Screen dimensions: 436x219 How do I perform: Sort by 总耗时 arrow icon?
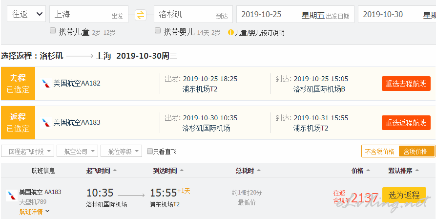(x=259, y=171)
